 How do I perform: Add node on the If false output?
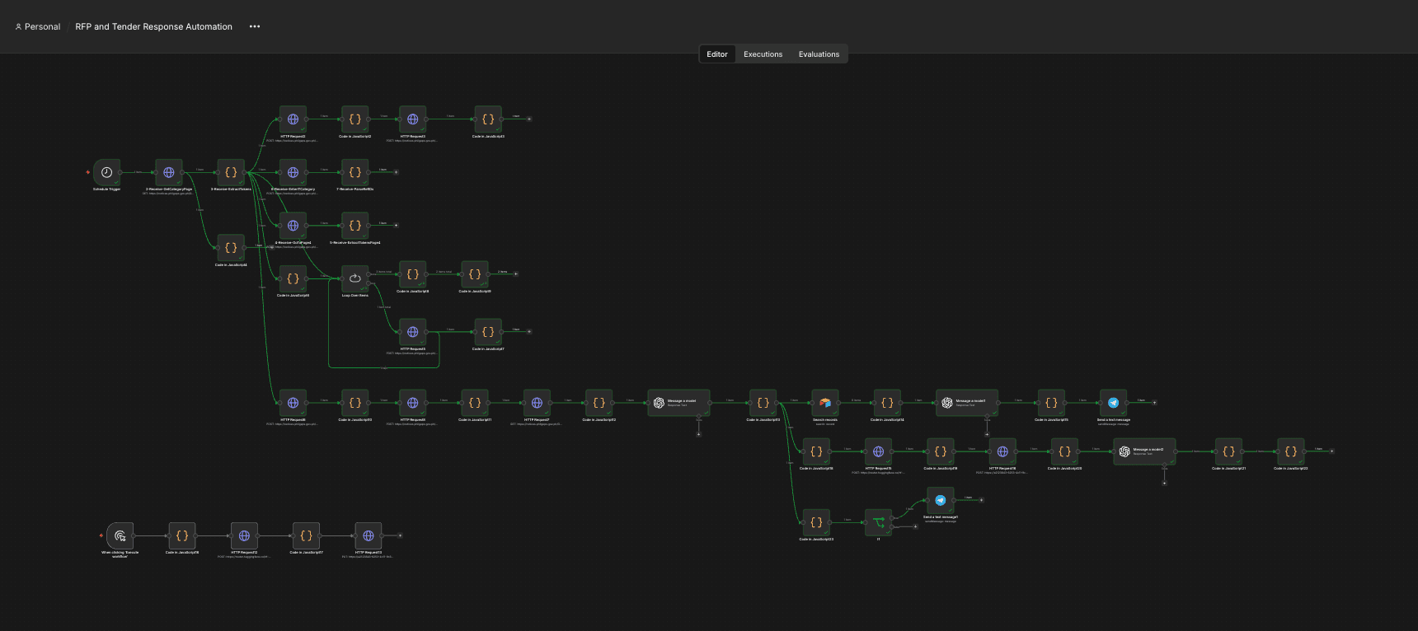(x=915, y=527)
